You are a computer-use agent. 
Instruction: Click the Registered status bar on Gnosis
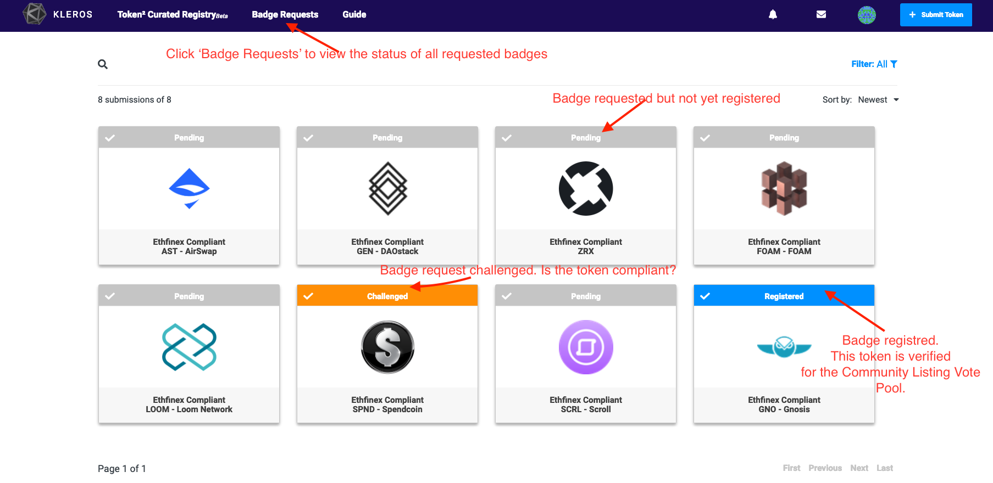(x=784, y=296)
